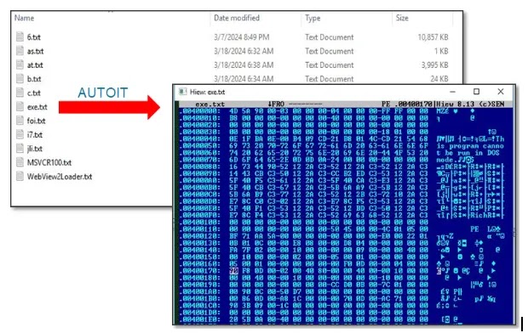Click file name exe.txt in Explorer
This screenshot has width=528, height=333.
pos(37,107)
